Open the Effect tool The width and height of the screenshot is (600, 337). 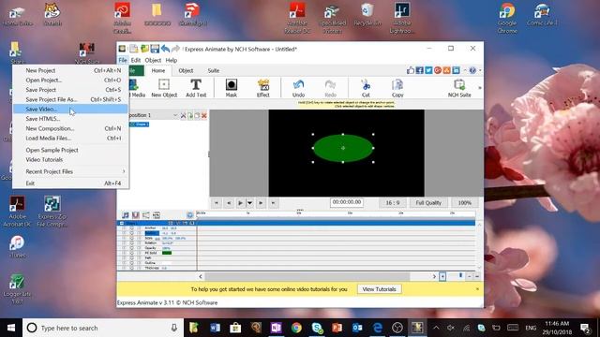coord(263,88)
